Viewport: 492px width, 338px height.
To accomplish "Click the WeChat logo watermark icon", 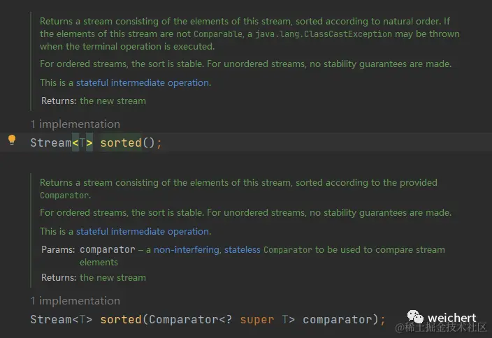I will pos(415,317).
